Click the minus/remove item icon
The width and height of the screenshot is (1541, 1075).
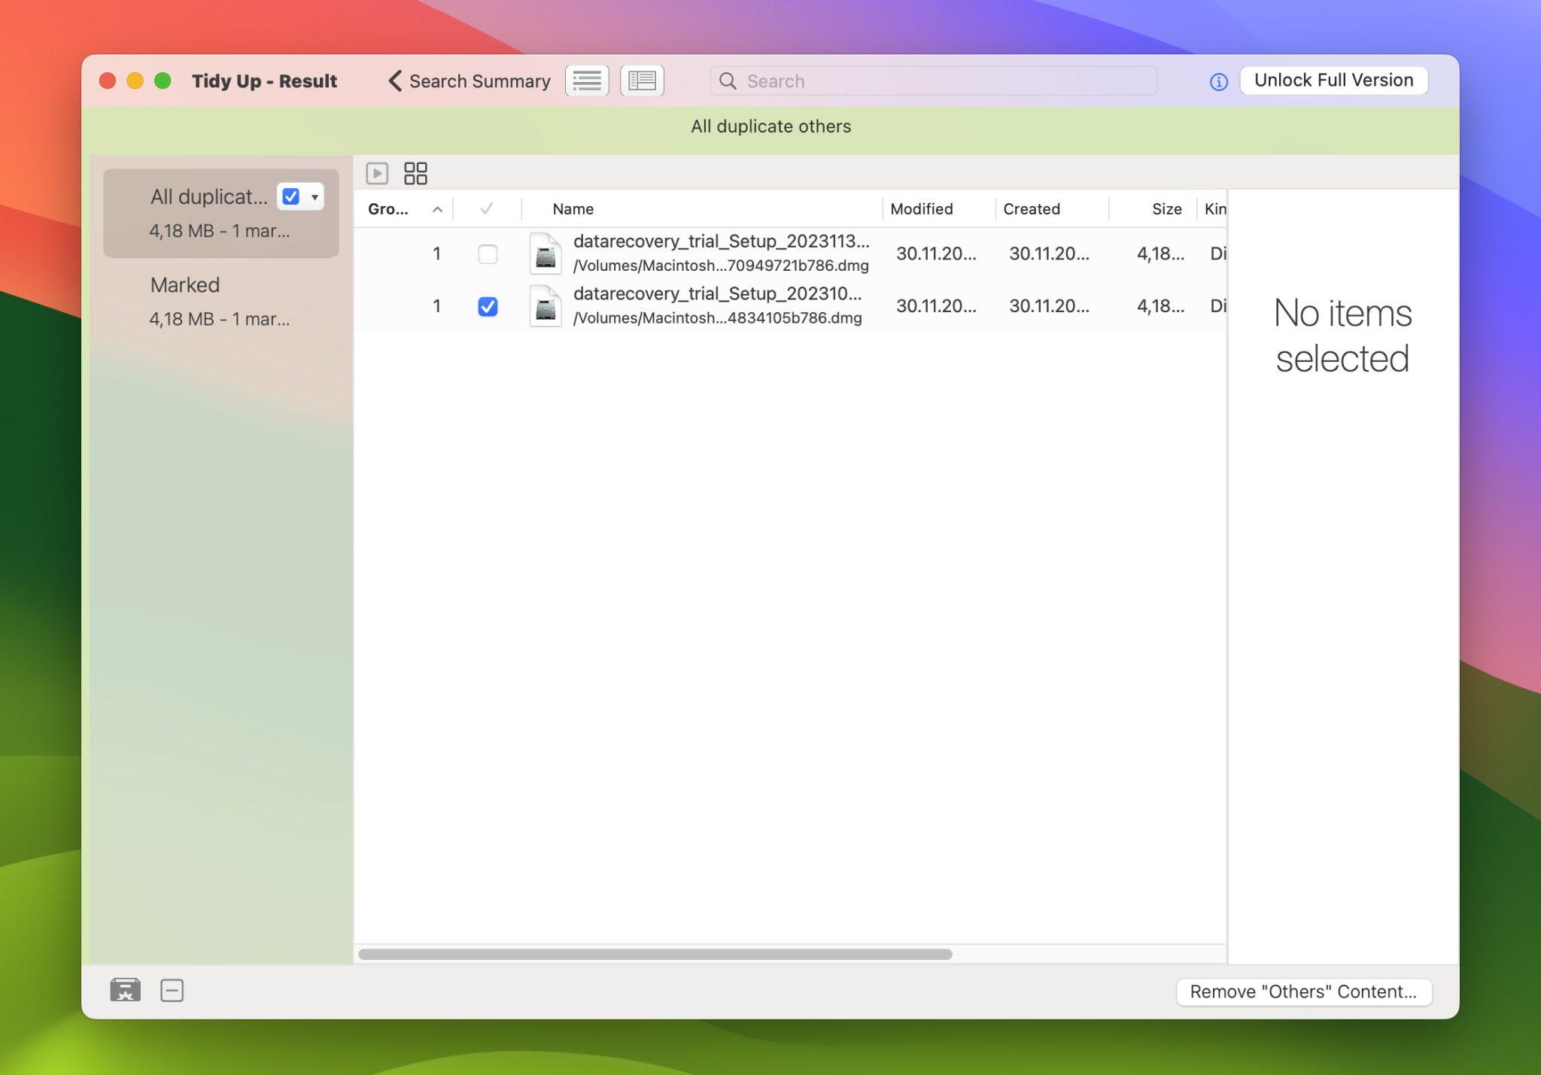click(x=172, y=989)
